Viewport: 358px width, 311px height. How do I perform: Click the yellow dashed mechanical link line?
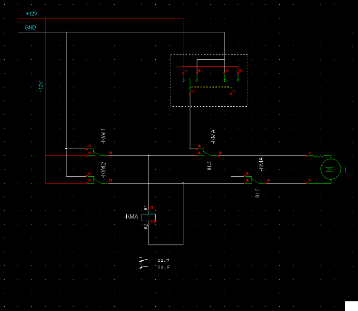(x=210, y=87)
